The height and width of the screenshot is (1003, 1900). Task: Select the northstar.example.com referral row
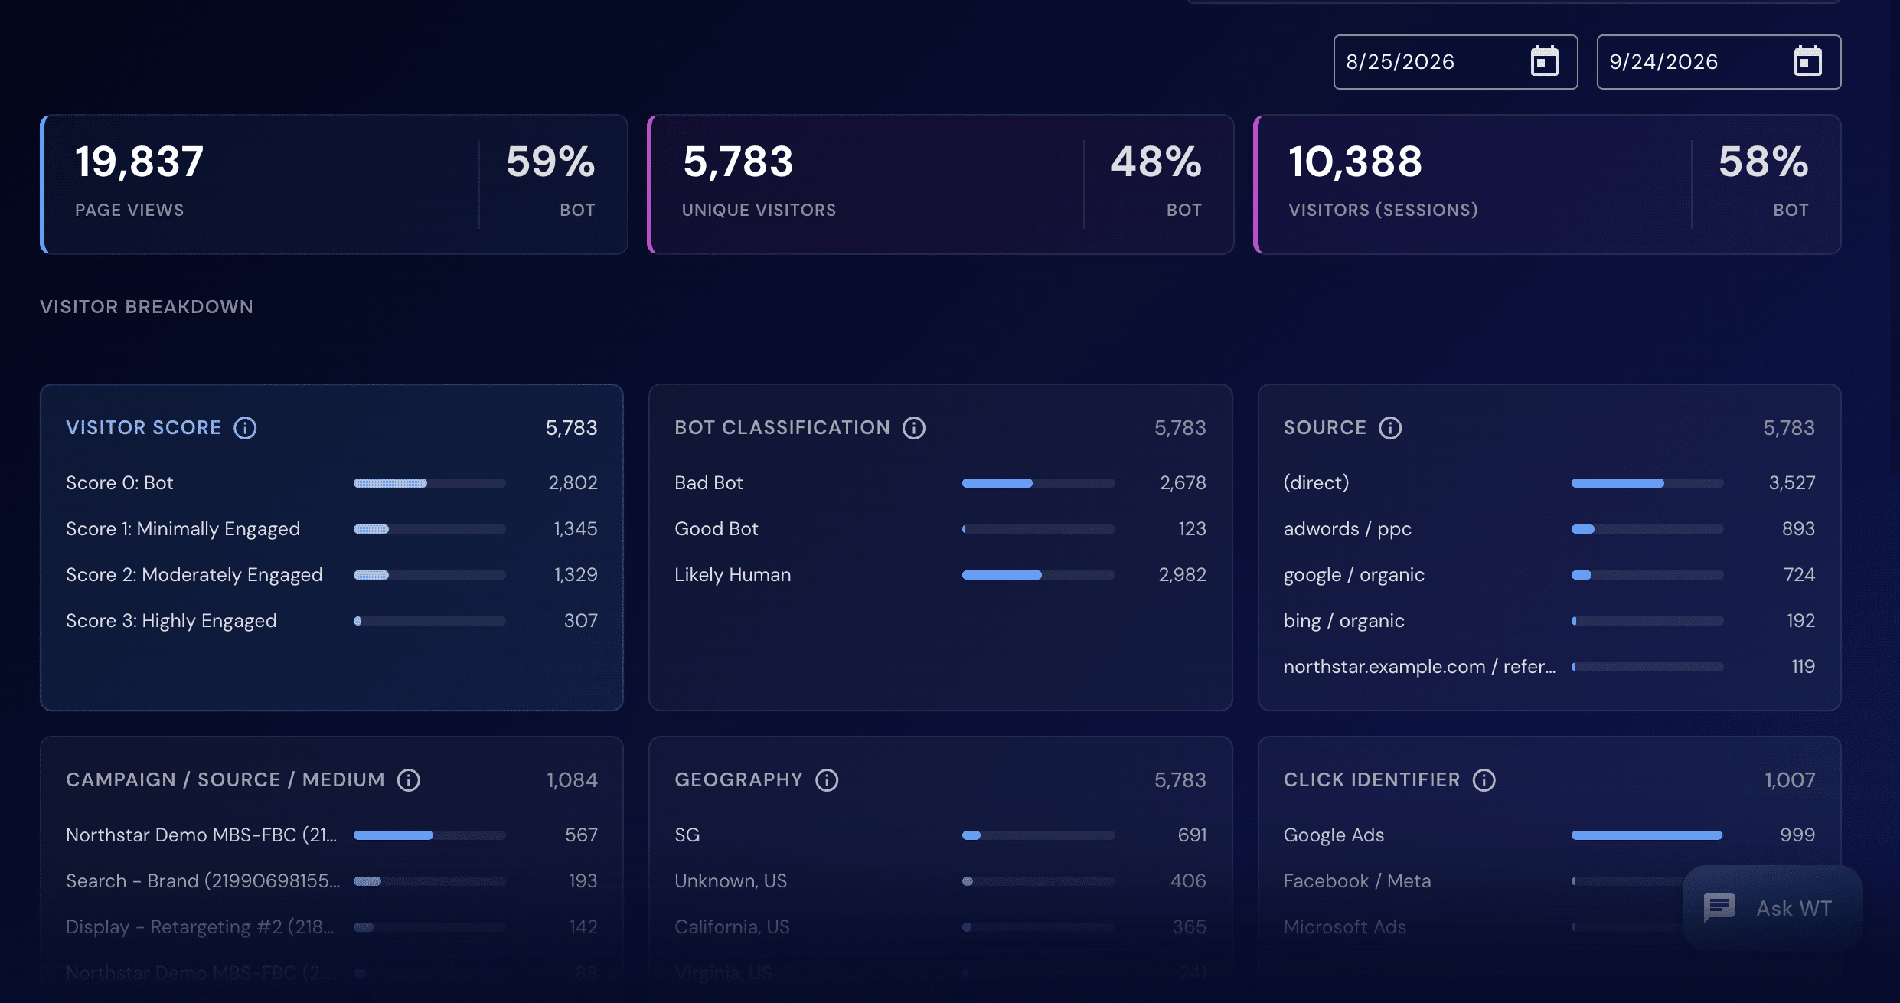coord(1549,667)
